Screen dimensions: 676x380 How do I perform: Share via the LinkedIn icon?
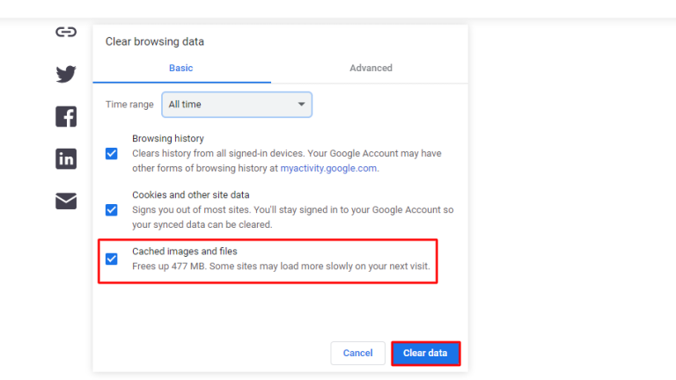coord(66,158)
